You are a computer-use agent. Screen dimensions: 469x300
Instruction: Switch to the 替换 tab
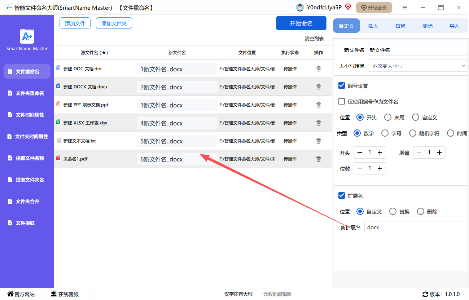400,26
